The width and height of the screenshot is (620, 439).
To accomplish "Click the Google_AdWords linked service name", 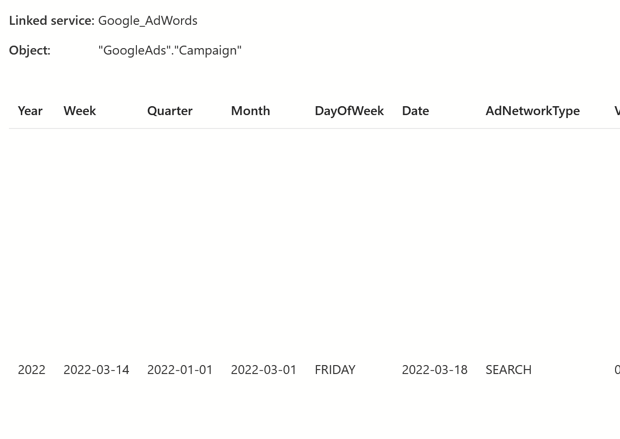I will pyautogui.click(x=148, y=20).
